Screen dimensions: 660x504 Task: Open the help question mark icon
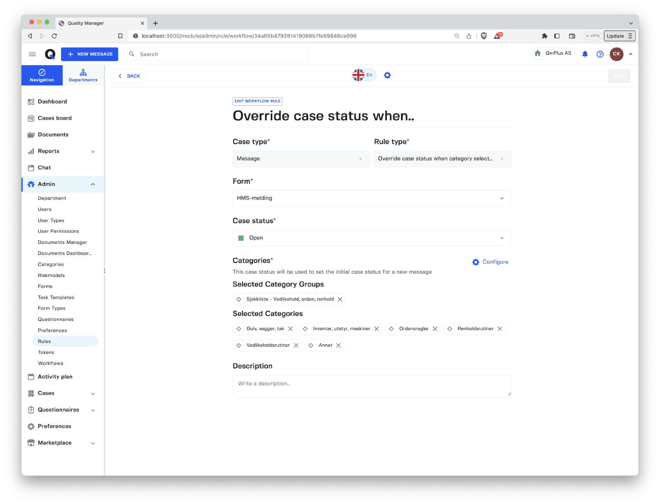(x=600, y=54)
